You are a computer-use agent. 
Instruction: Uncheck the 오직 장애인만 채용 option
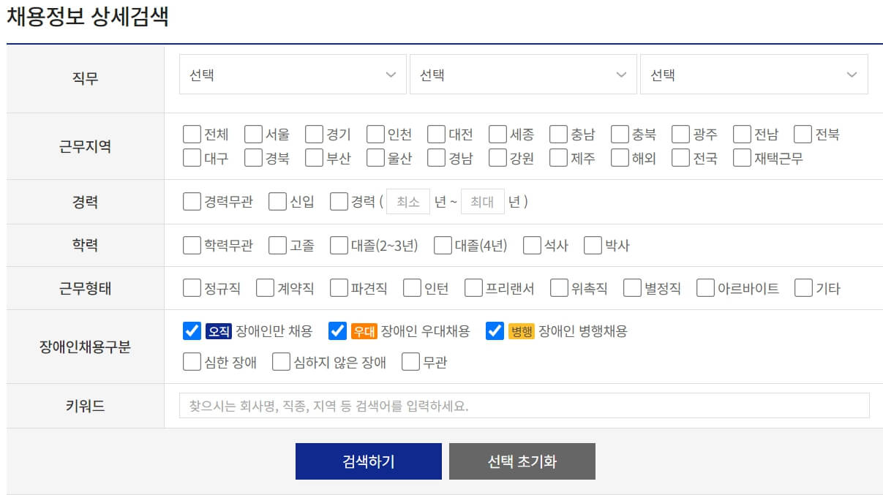tap(191, 331)
